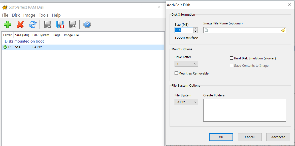Confirm dialog with OK button
The height and width of the screenshot is (146, 295).
221,137
